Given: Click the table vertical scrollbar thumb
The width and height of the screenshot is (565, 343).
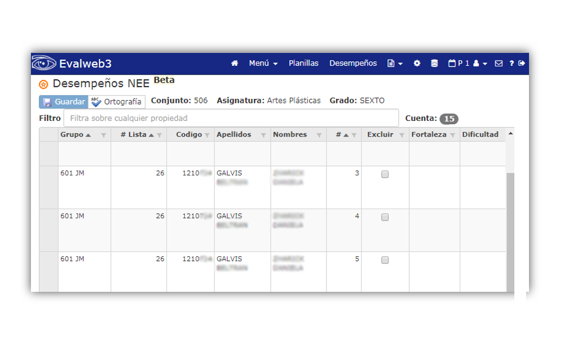Looking at the screenshot, I should (510, 232).
